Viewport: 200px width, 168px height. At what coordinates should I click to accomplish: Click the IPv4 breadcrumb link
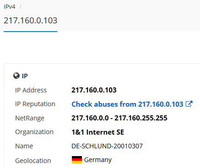10,7
